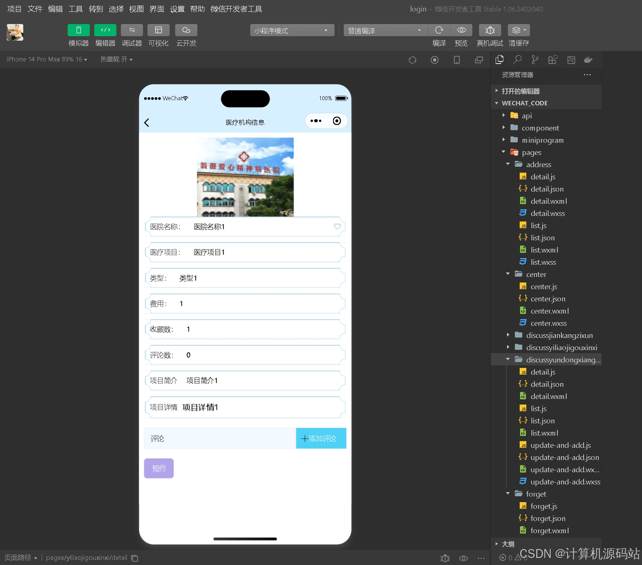Image resolution: width=642 pixels, height=565 pixels.
Task: Click the mini program close circle button
Action: (337, 121)
